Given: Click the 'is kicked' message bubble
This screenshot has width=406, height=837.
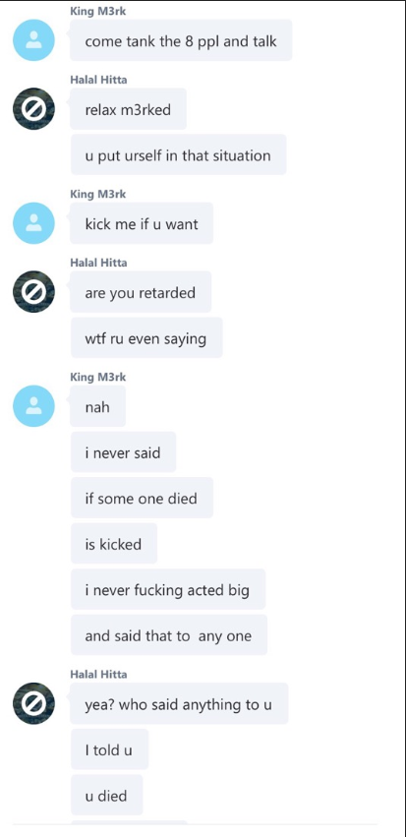Looking at the screenshot, I should (x=114, y=543).
